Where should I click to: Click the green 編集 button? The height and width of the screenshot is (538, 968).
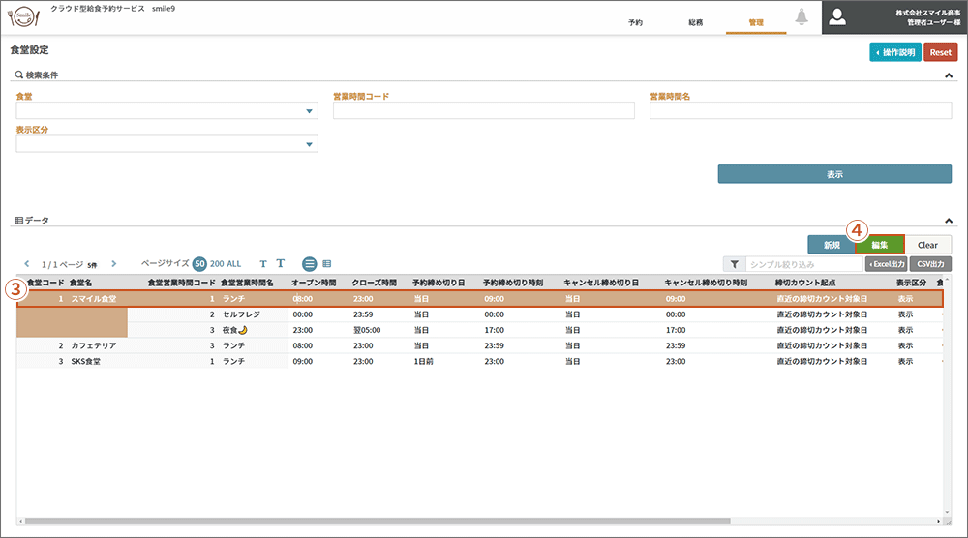pos(880,245)
